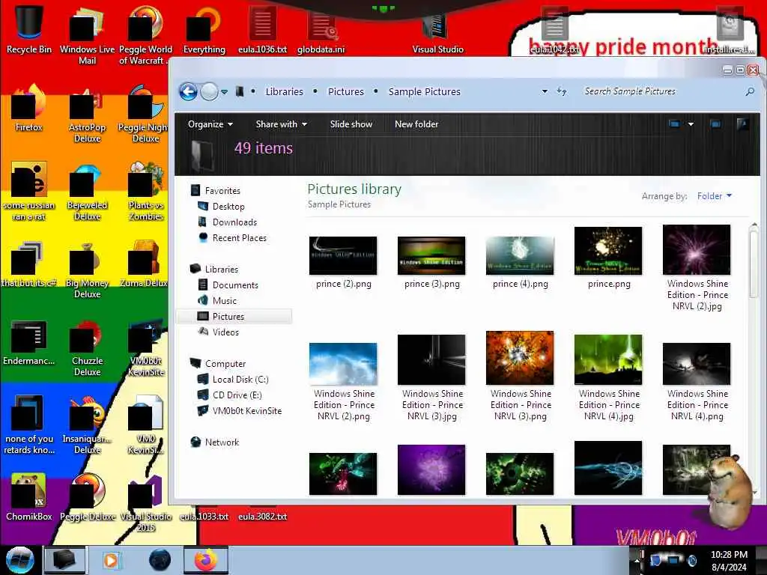Click the dark globe taskbar icon

(x=160, y=560)
